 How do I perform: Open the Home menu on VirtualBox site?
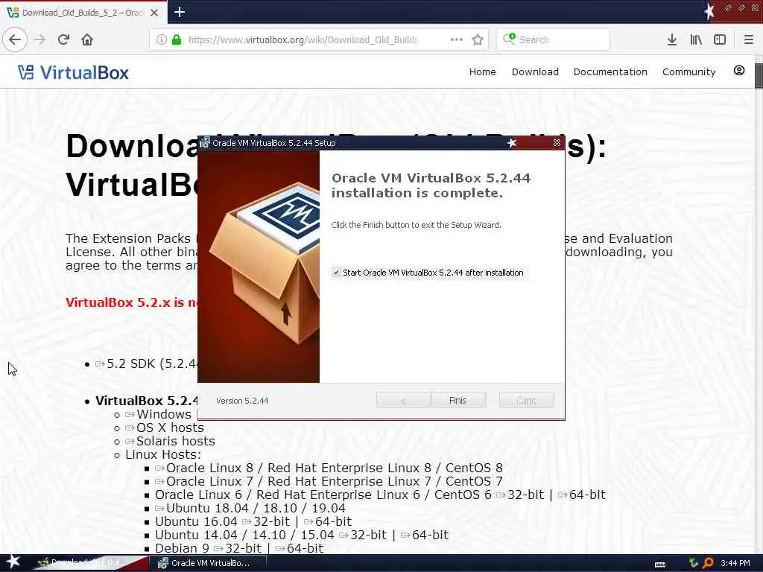[x=482, y=71]
